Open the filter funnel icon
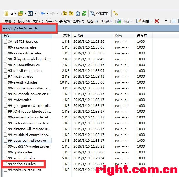The width and height of the screenshot is (179, 177). 30,13
